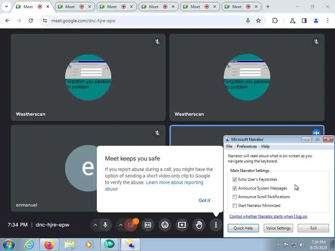Click second Weatherscan participant avatar

[247, 77]
